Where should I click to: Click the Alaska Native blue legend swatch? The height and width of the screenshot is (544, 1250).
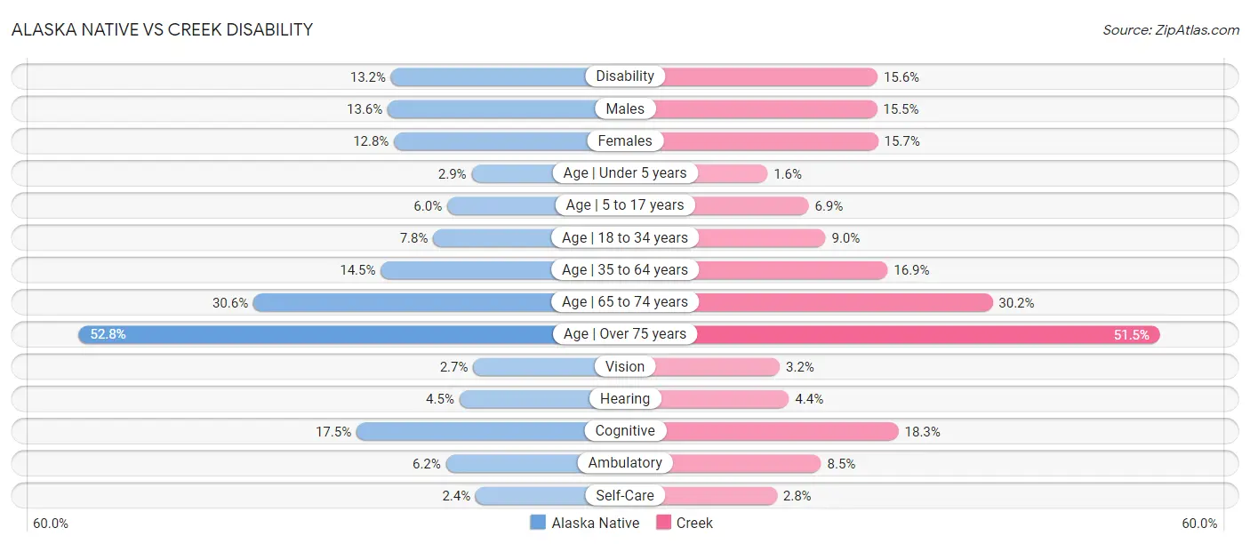537,523
